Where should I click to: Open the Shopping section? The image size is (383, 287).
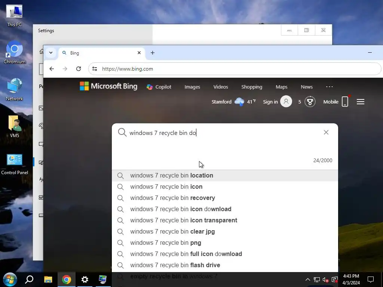click(x=252, y=87)
